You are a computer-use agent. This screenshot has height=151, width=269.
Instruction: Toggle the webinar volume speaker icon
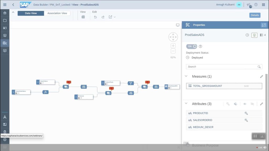tap(265, 147)
